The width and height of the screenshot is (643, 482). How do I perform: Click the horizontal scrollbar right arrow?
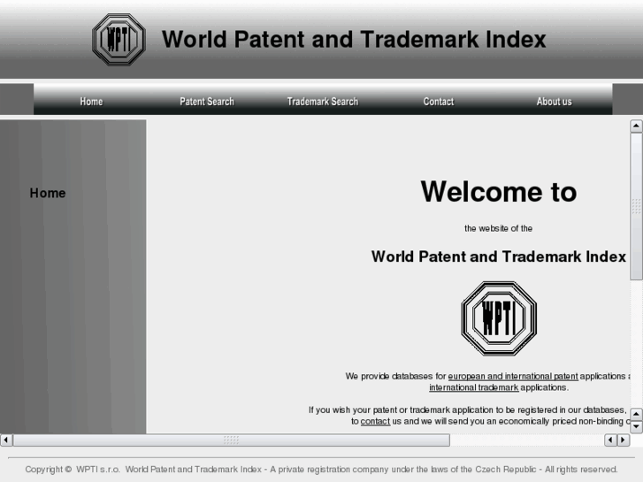(x=623, y=440)
